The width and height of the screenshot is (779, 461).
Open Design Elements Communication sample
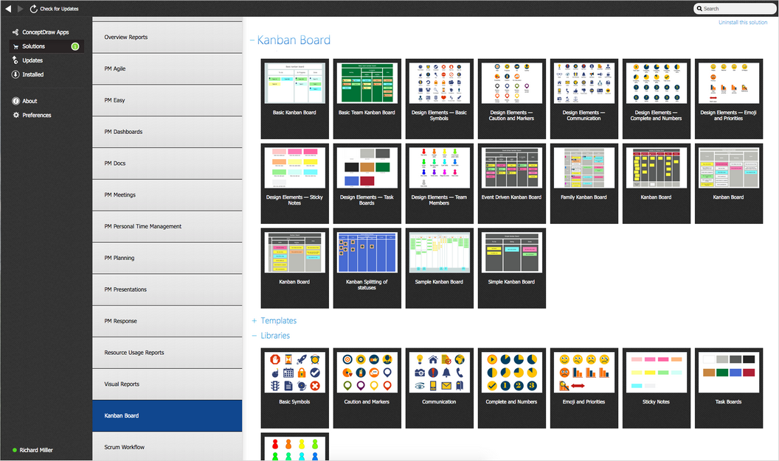[584, 99]
